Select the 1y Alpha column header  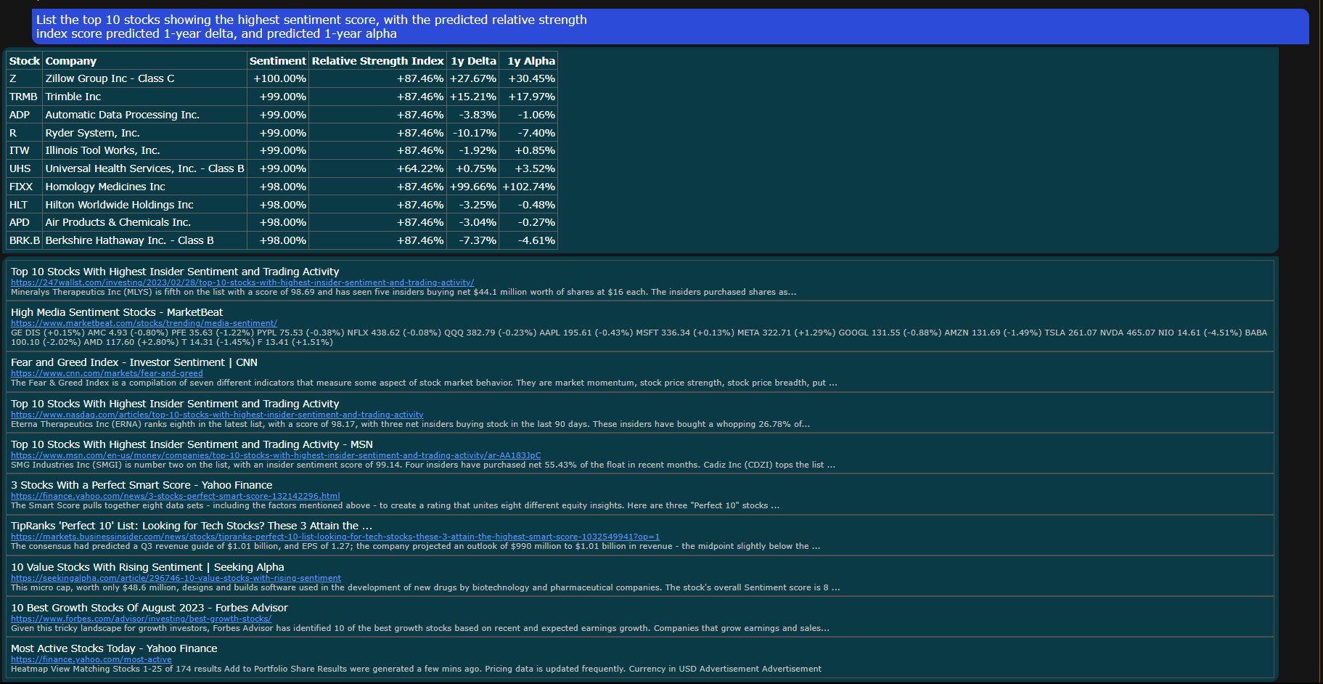(531, 61)
